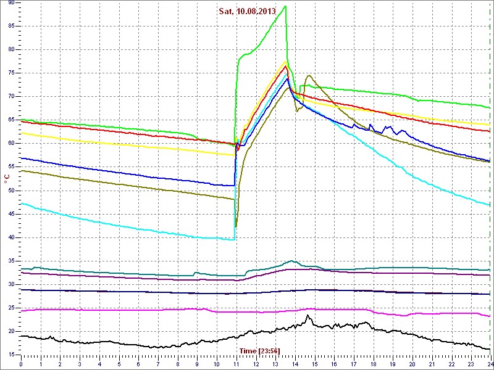The image size is (494, 370).
Task: Click the right end of the cyan curve
Action: pos(489,205)
